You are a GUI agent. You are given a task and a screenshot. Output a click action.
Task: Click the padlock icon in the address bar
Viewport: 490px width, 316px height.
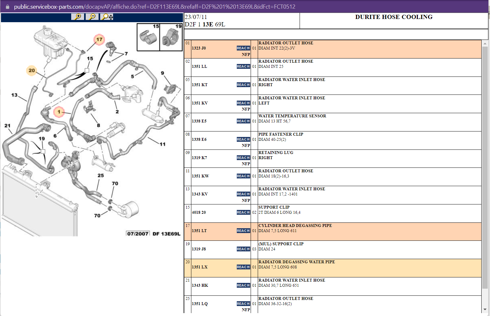coord(7,6)
